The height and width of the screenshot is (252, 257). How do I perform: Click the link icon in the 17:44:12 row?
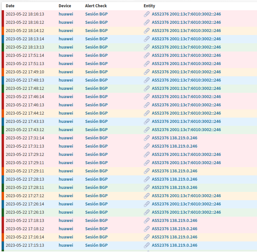(147, 113)
